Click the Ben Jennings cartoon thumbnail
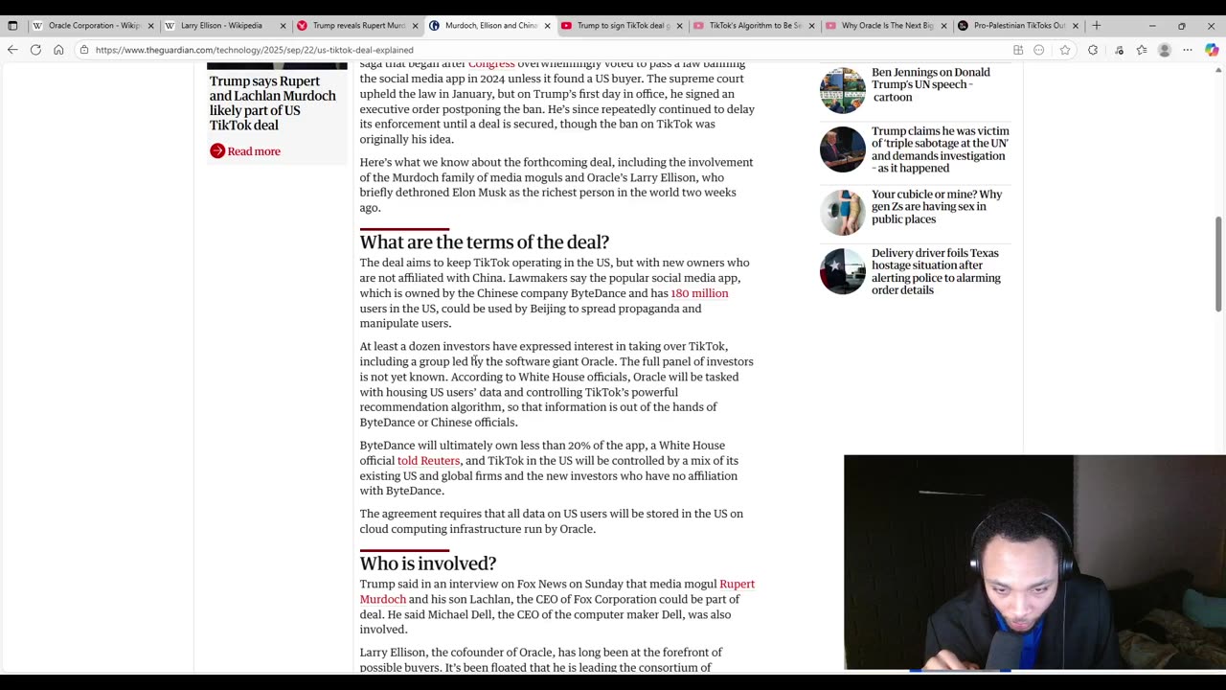 pyautogui.click(x=843, y=90)
